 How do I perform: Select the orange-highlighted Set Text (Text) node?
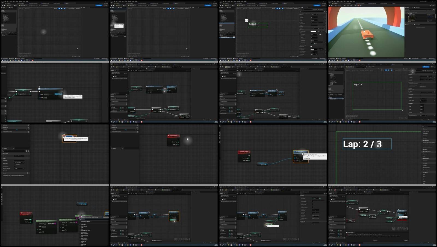(301, 156)
